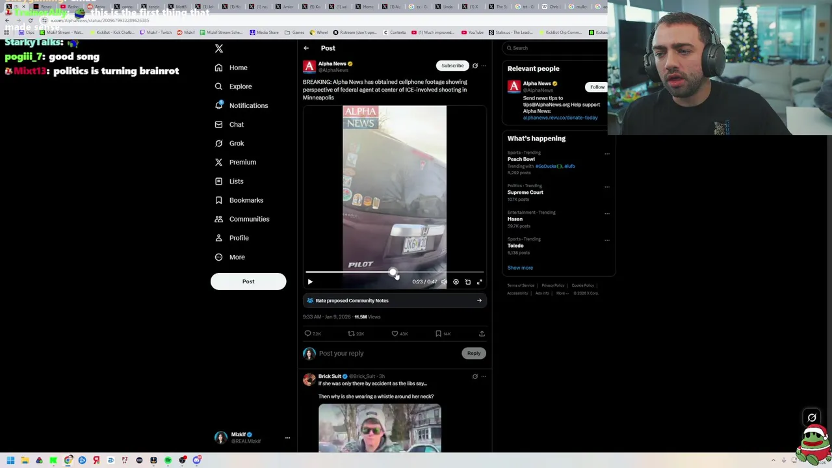
Task: Subscribe to Alpha News
Action: point(452,66)
